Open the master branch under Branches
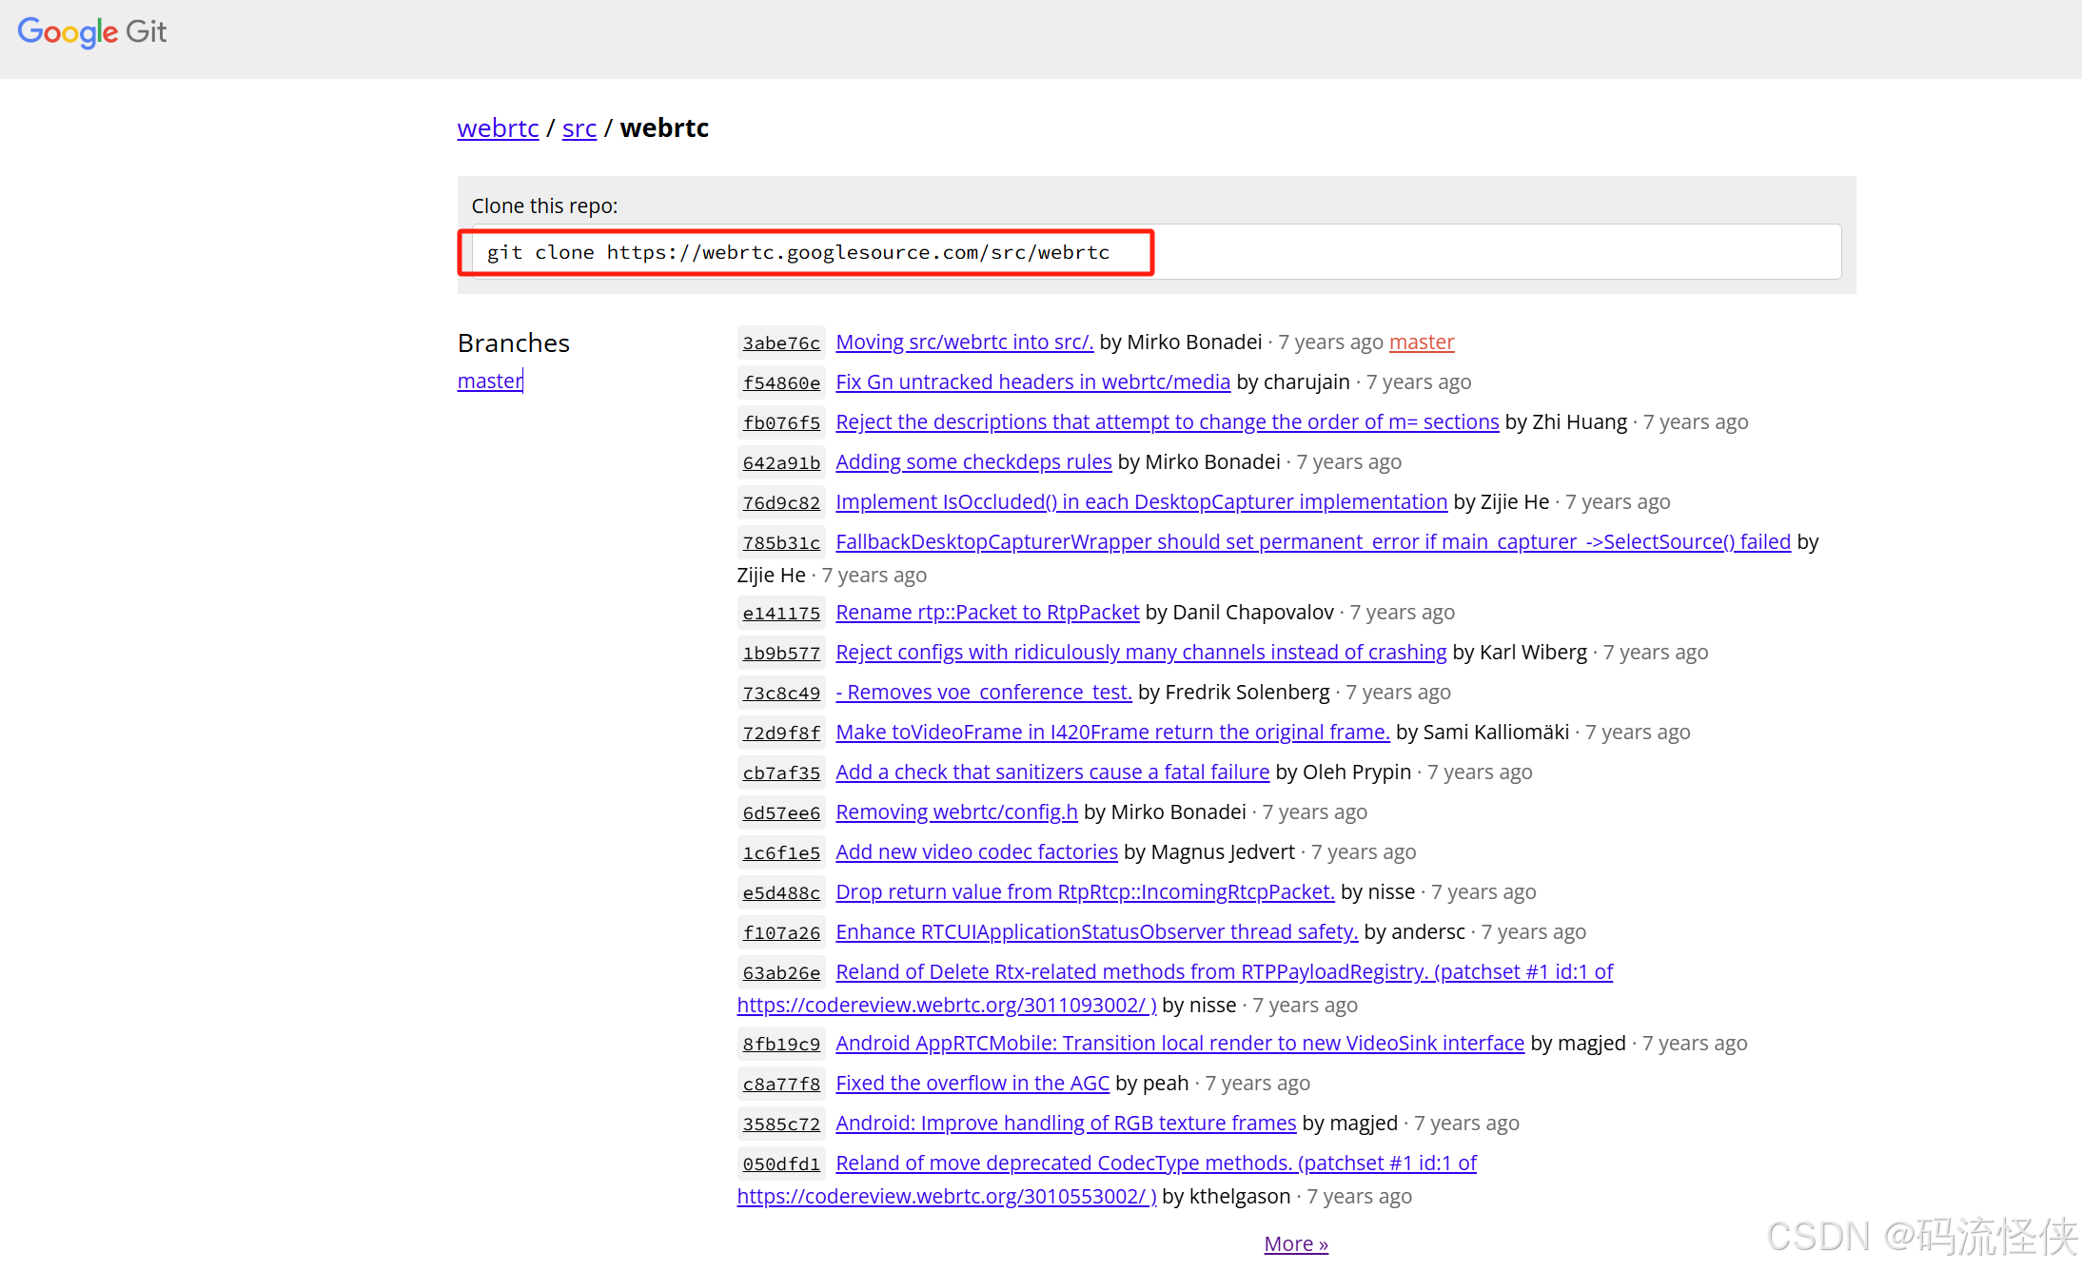The image size is (2082, 1271). coord(490,381)
